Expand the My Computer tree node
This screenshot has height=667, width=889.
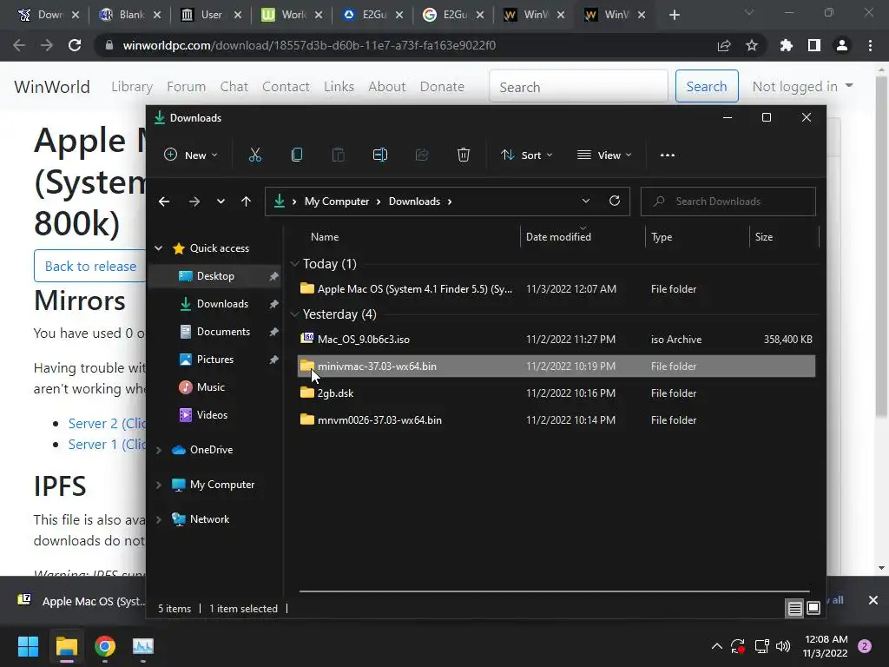[159, 485]
